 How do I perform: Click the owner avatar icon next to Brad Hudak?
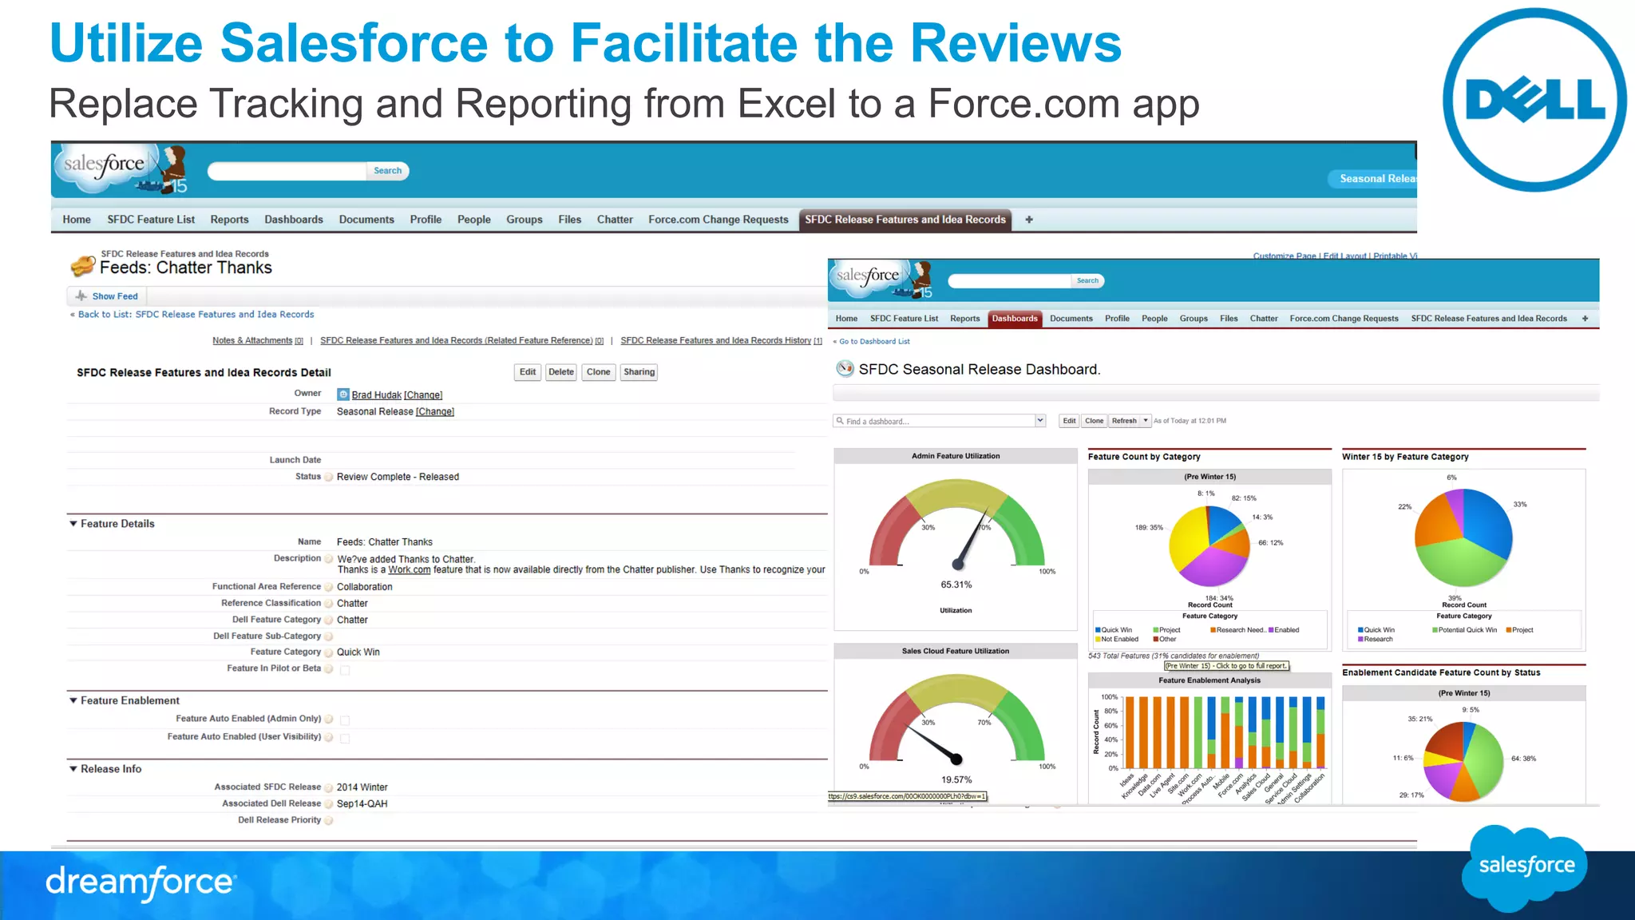(x=343, y=395)
